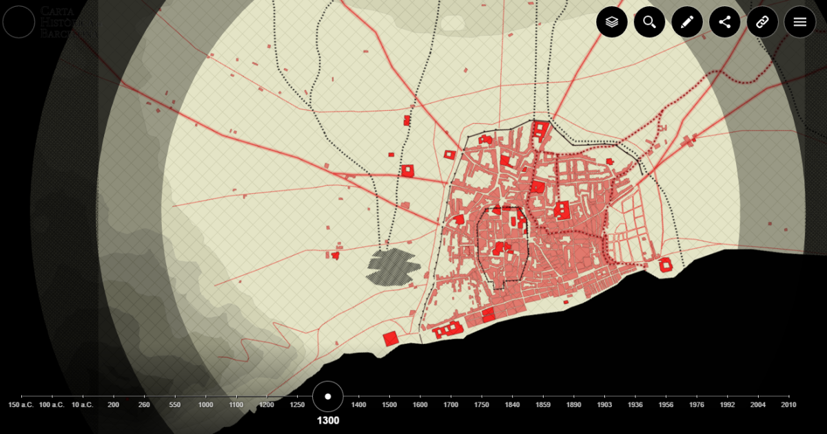Image resolution: width=827 pixels, height=434 pixels.
Task: Select year 1890 on the timeline
Action: pos(573,404)
